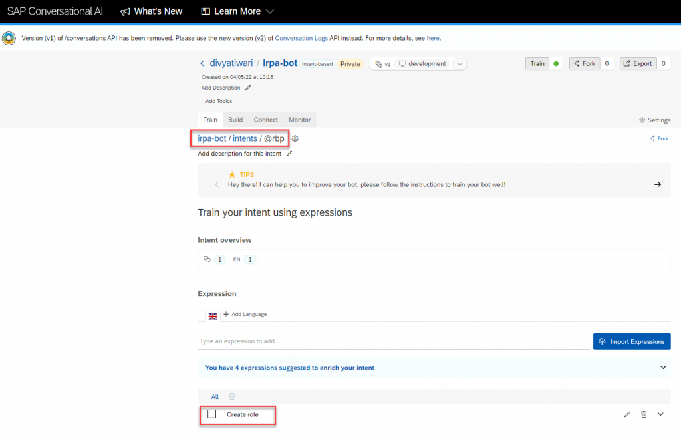Tick the Create role checkbox
This screenshot has height=437, width=681.
pyautogui.click(x=212, y=414)
